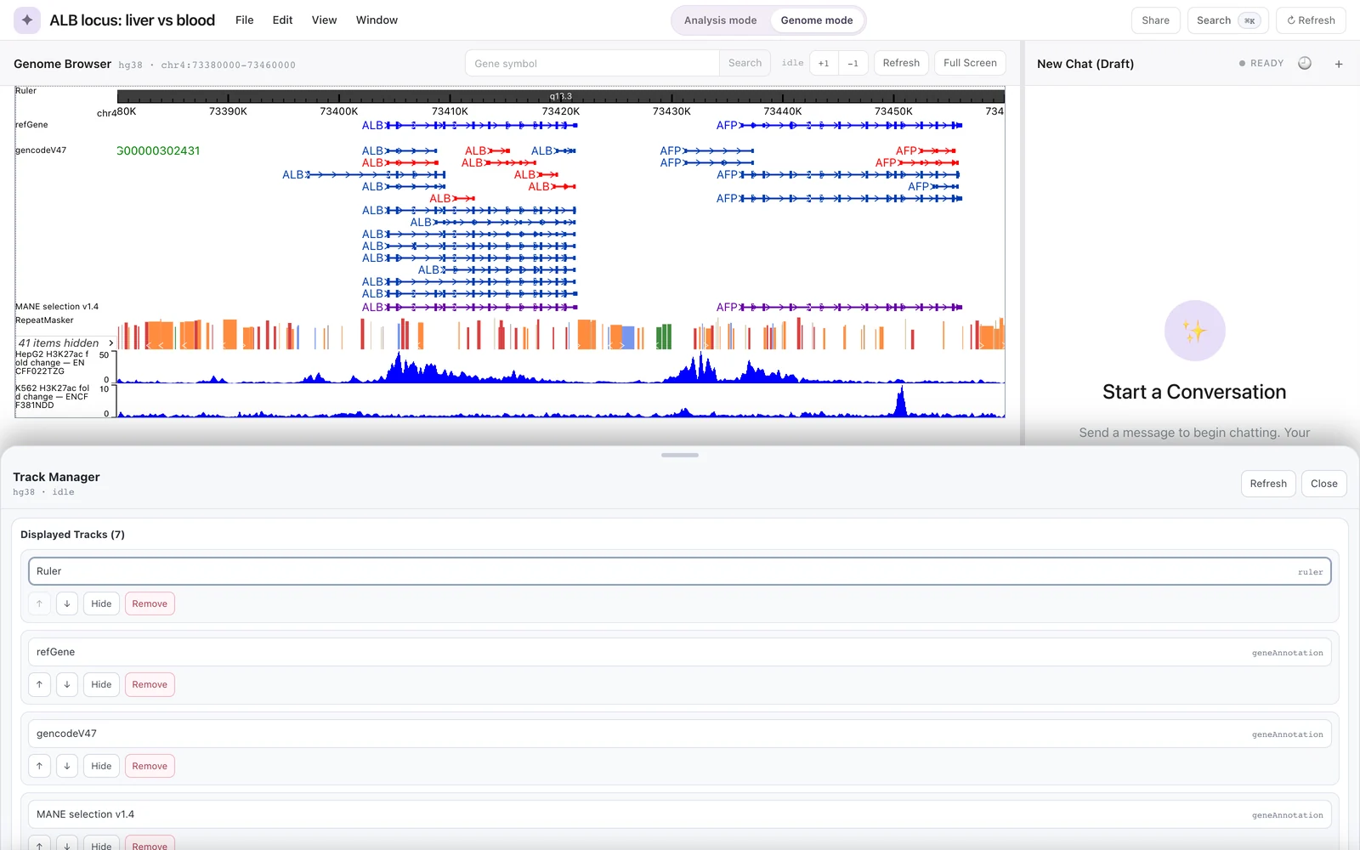Open Search in top bar
Image resolution: width=1360 pixels, height=850 pixels.
click(1227, 20)
